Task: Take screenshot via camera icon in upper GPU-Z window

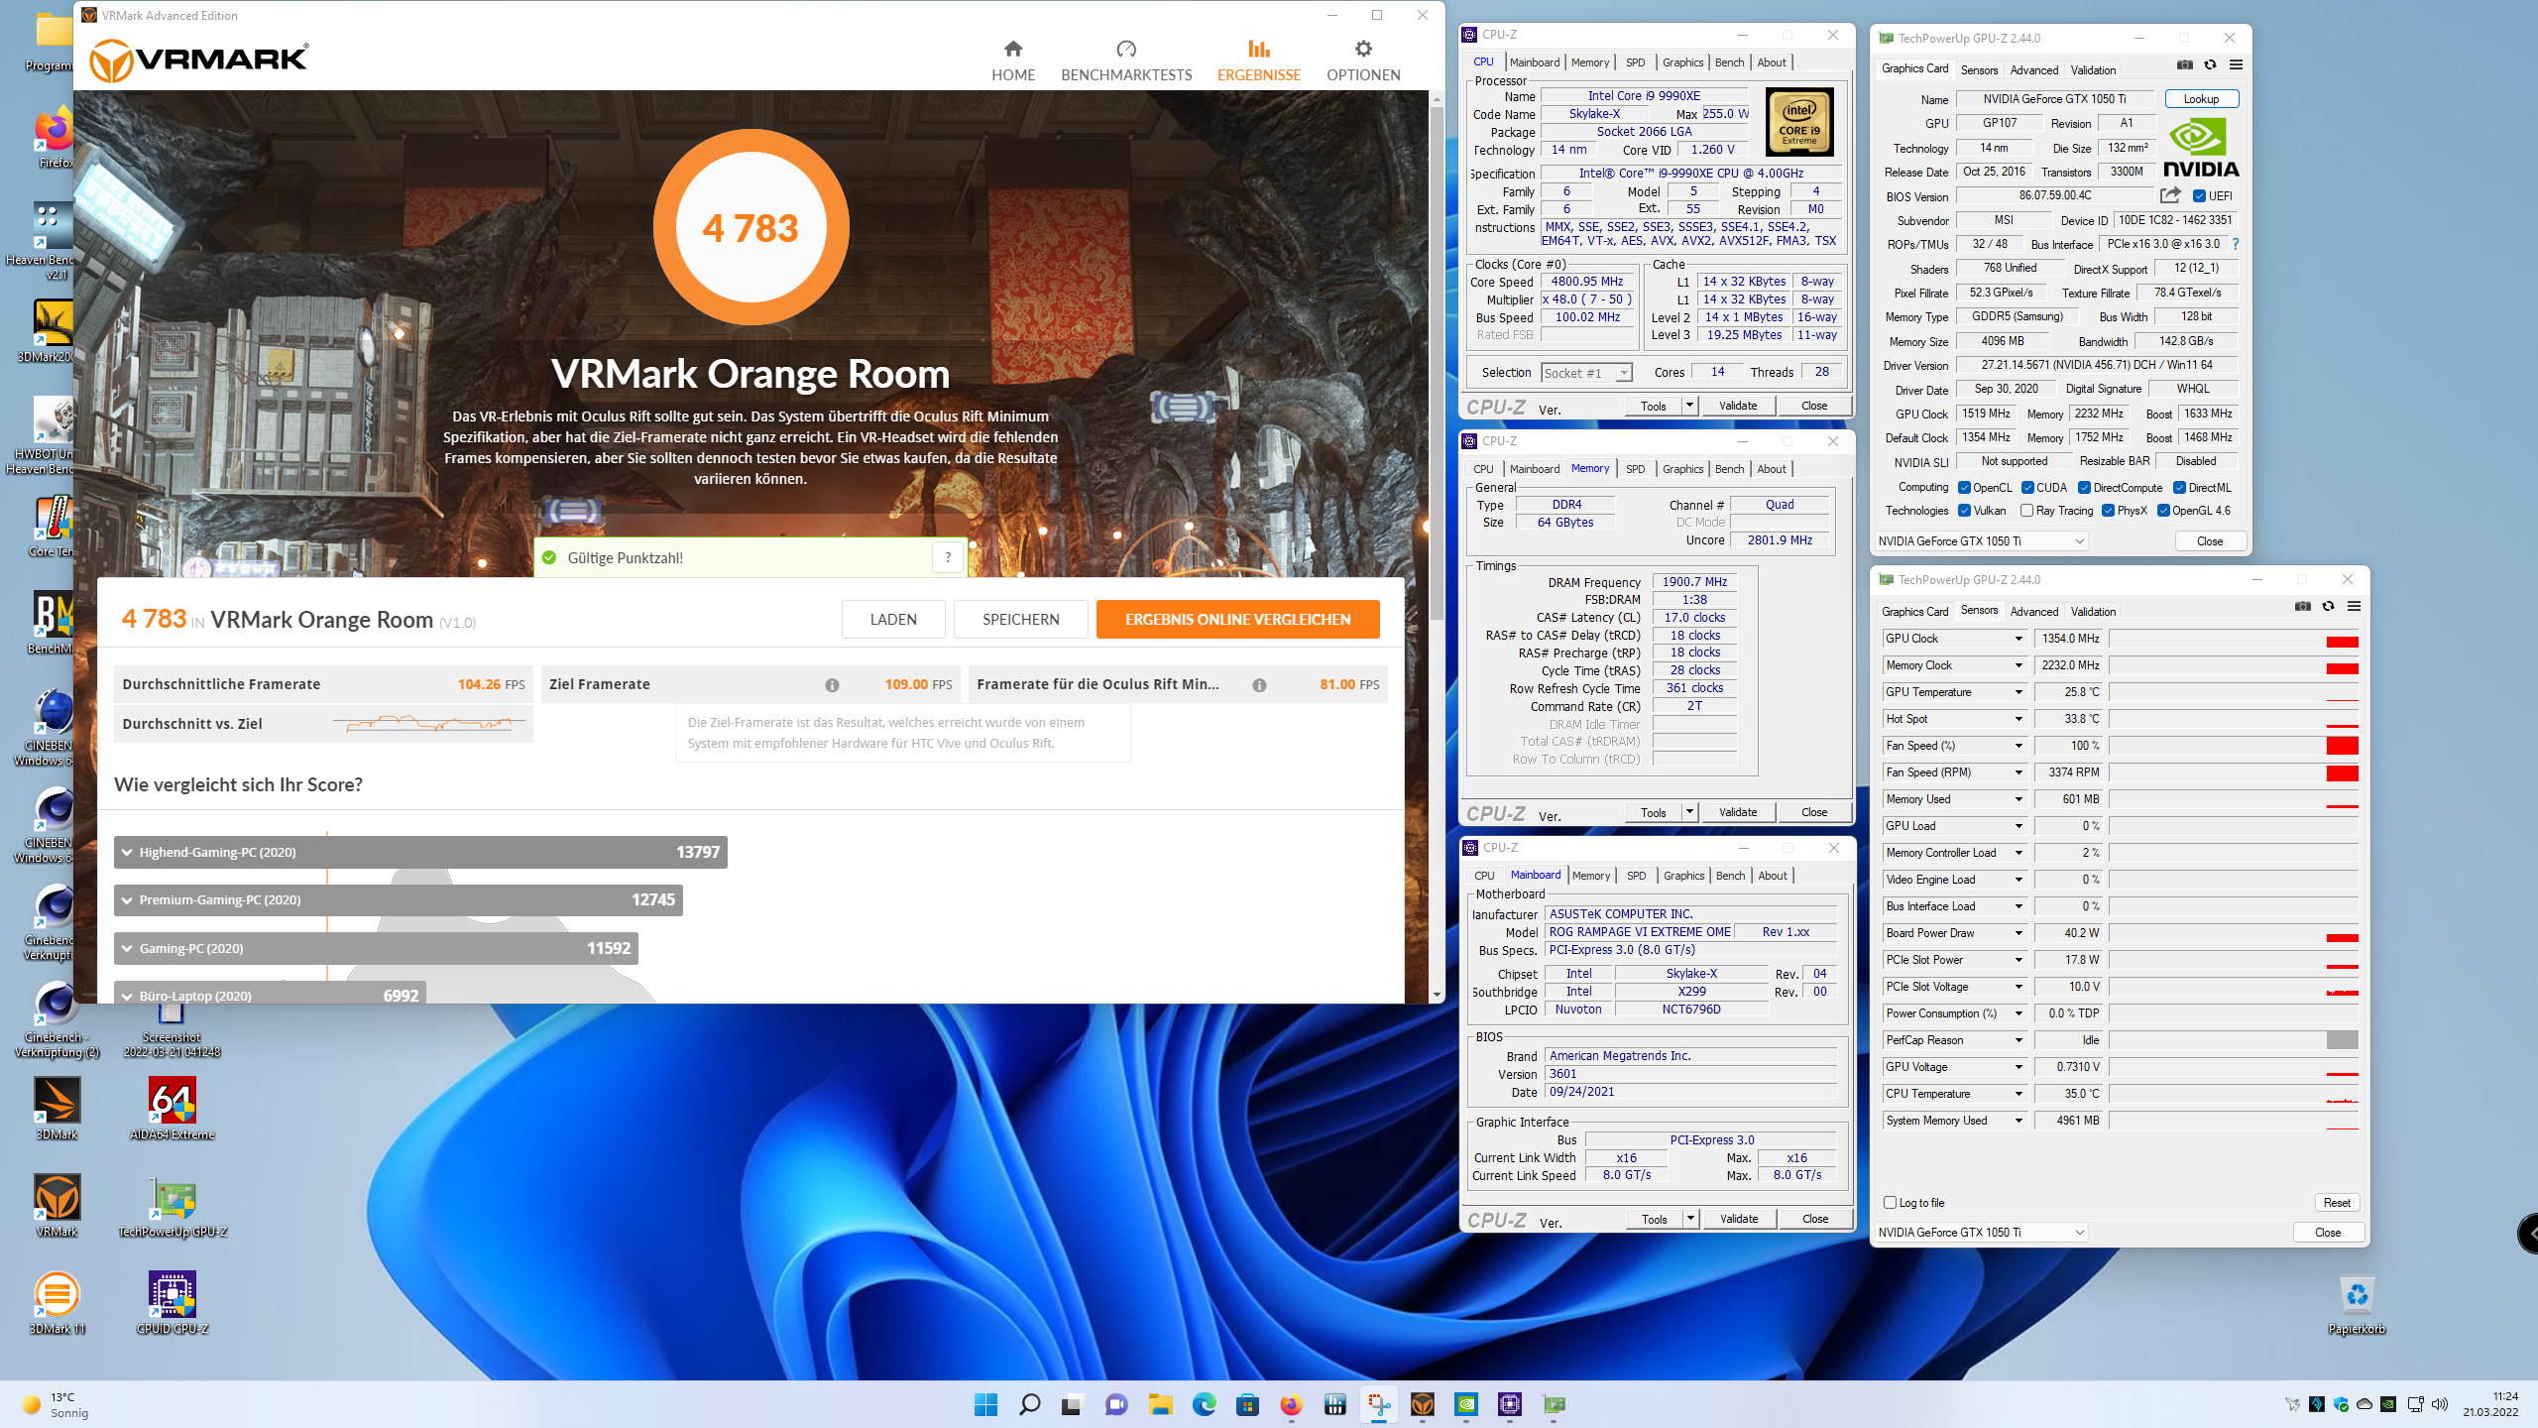Action: pos(2184,64)
